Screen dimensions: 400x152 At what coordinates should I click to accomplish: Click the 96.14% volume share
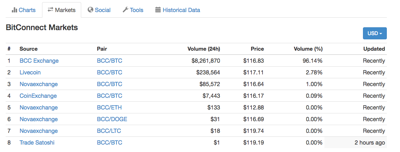(x=313, y=61)
